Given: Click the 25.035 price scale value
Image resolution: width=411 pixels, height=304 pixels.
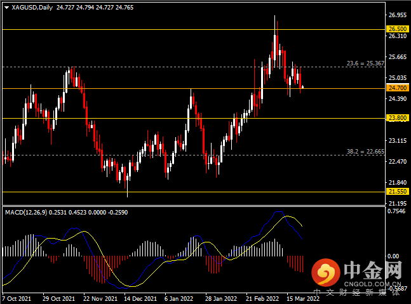Looking at the screenshot, I should tap(398, 78).
